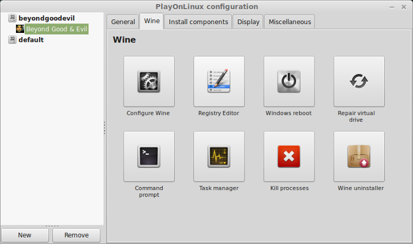Click the red Kill processes button
Screen dimensions: 413x244
(x=289, y=156)
